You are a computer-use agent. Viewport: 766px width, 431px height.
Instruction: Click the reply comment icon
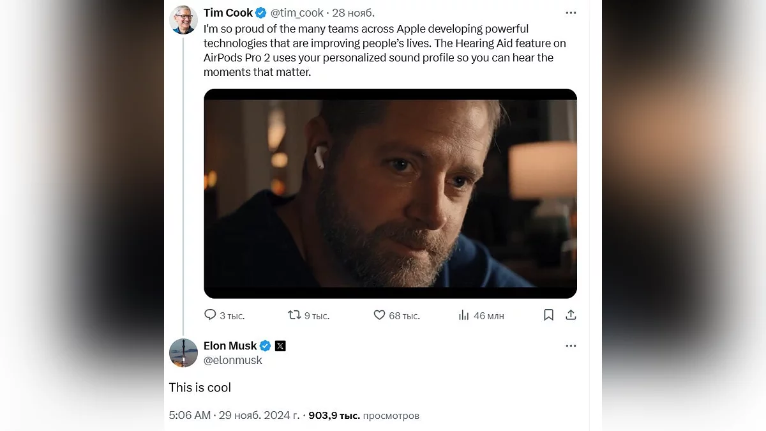[210, 315]
